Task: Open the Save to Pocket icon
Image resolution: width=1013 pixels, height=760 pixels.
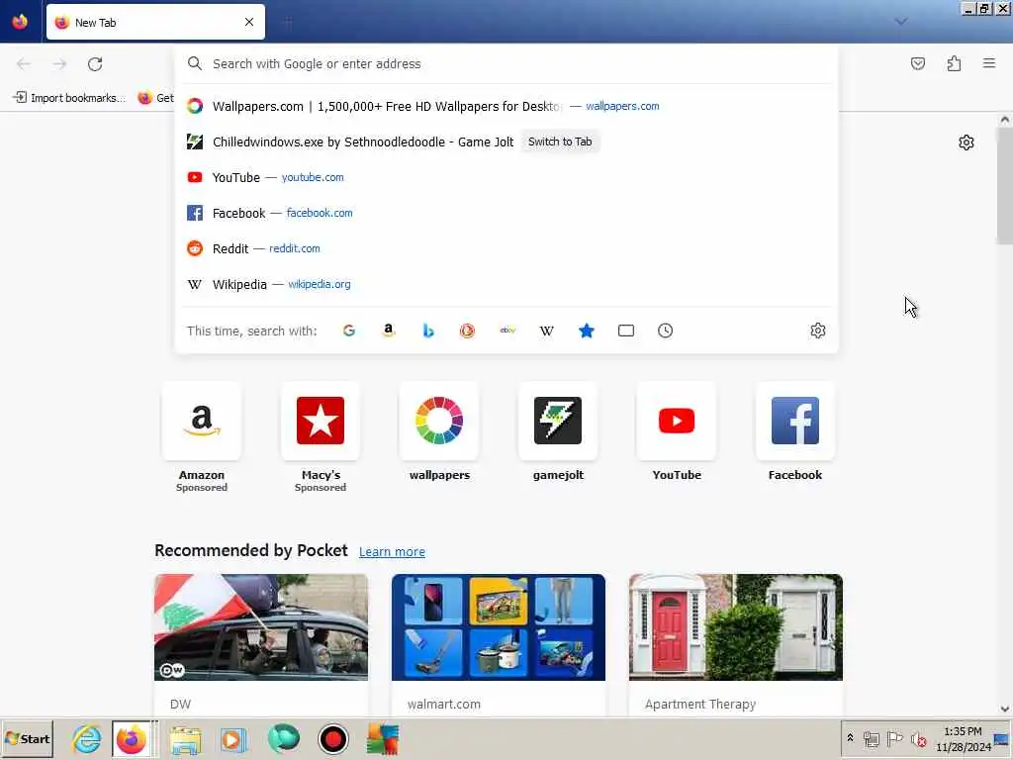Action: [917, 63]
